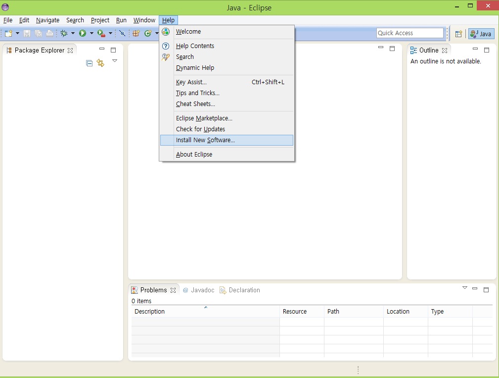Viewport: 499px width, 378px height.
Task: Toggle the Java perspective button
Action: click(x=481, y=34)
